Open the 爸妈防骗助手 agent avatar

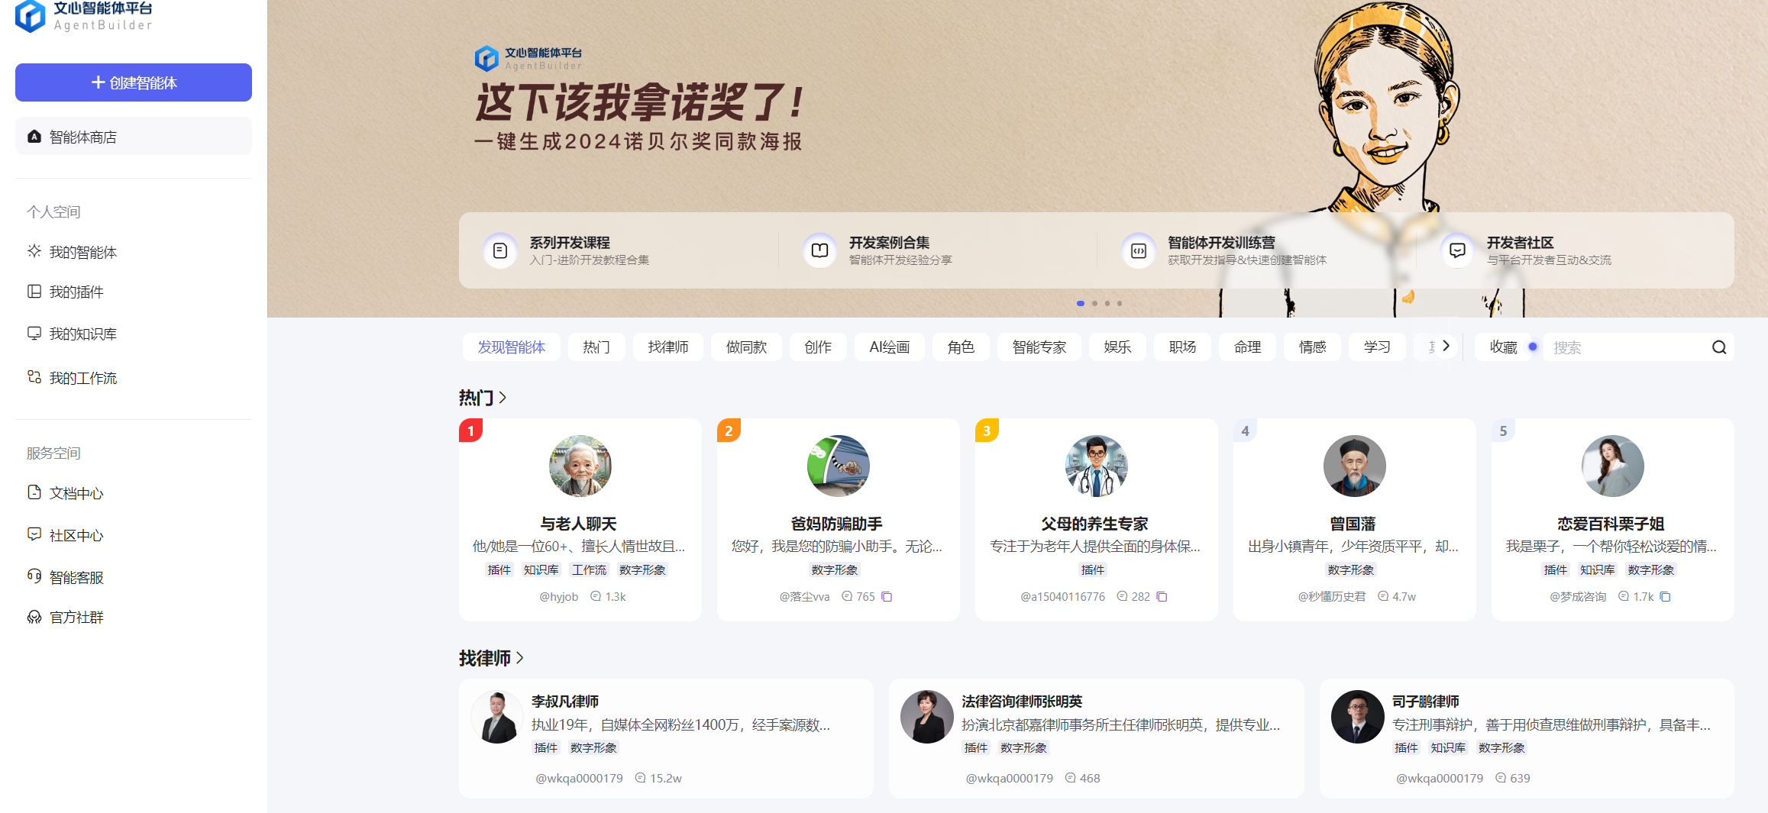click(x=839, y=466)
